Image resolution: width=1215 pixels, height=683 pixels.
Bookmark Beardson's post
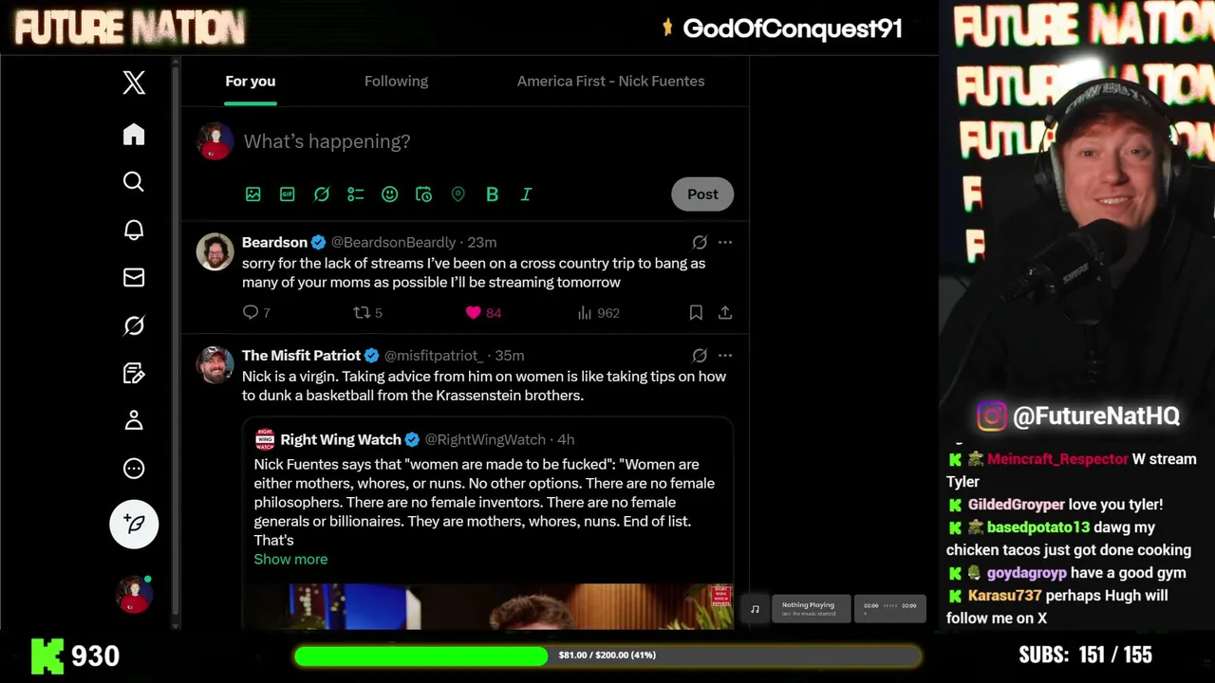click(x=696, y=312)
